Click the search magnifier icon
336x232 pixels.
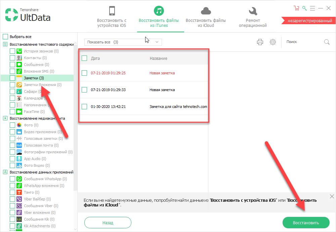(327, 42)
